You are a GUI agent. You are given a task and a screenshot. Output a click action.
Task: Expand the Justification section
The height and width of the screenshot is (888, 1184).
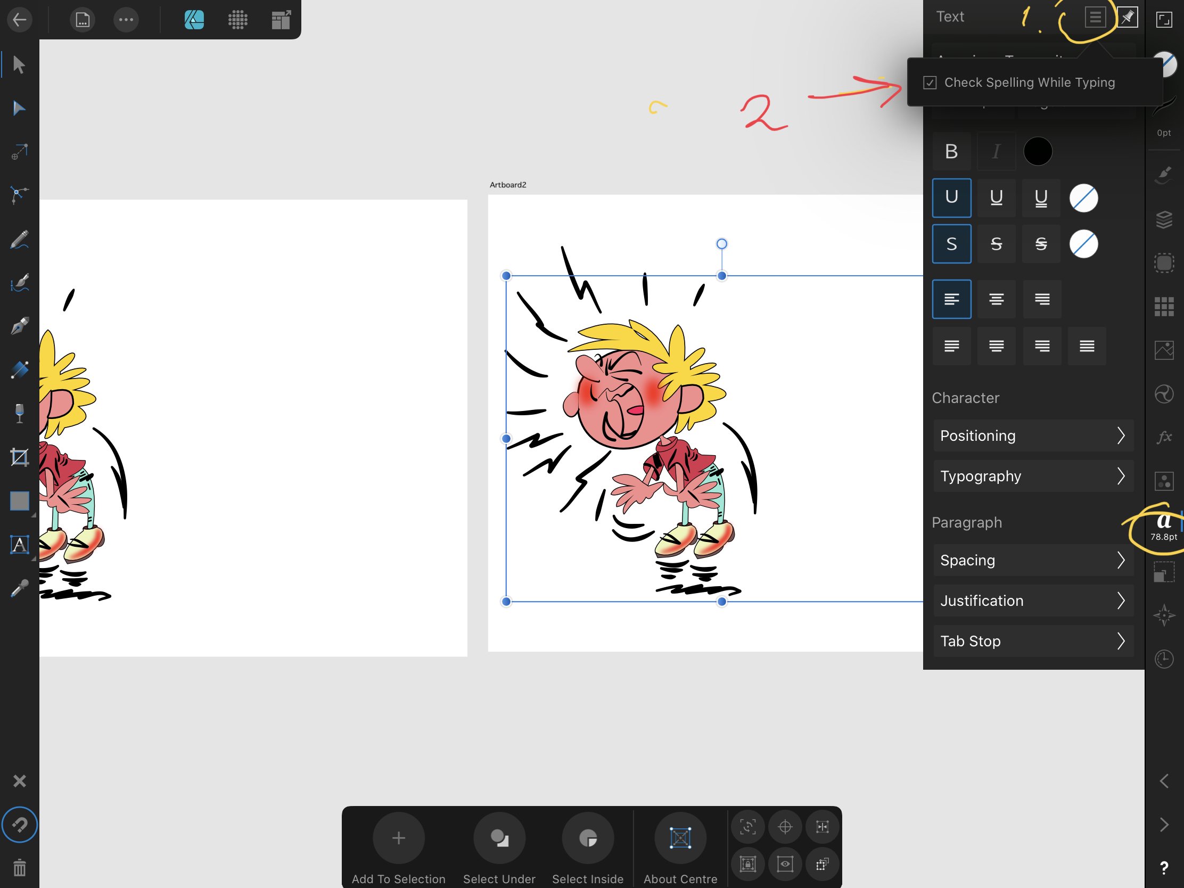pos(1033,601)
